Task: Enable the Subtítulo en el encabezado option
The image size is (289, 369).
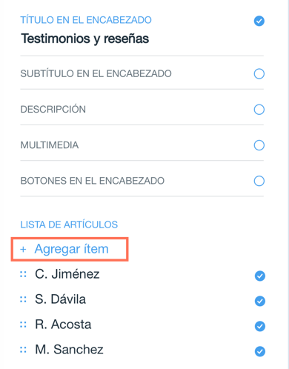Action: (x=259, y=73)
